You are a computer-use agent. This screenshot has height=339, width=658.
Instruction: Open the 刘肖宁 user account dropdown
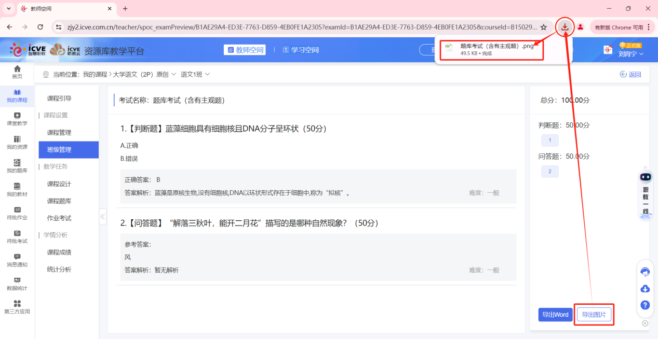pos(630,53)
